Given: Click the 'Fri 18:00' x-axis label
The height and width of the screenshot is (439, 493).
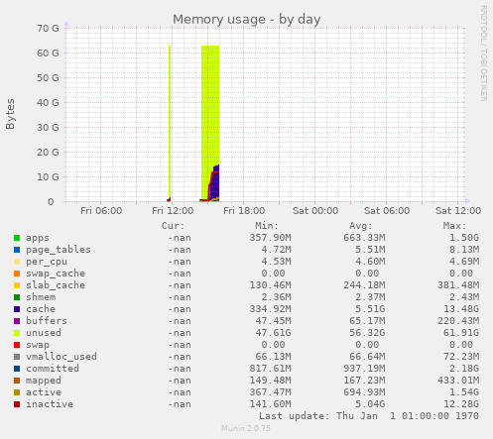Looking at the screenshot, I should pyautogui.click(x=244, y=211).
